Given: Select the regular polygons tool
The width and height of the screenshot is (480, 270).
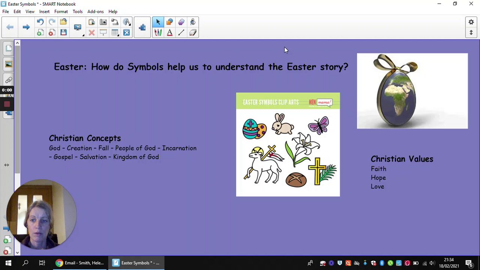Looking at the screenshot, I should (x=181, y=22).
